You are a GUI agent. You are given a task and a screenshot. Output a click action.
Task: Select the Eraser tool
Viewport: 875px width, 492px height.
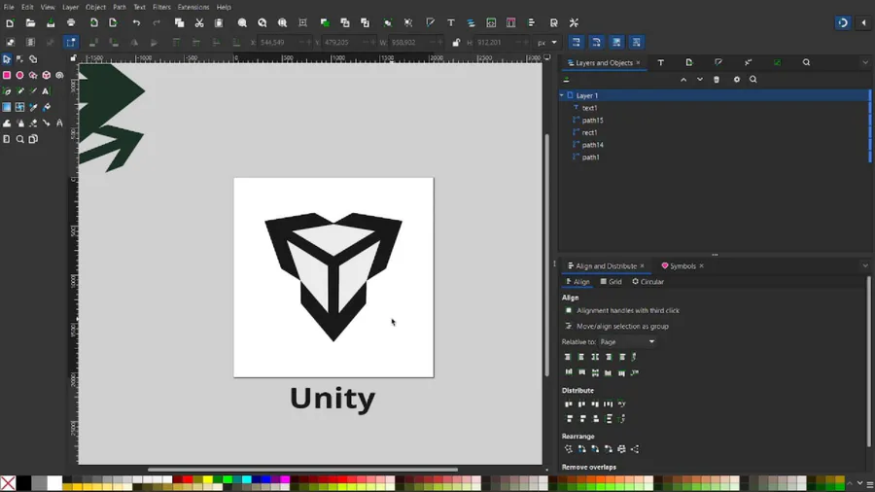[x=33, y=123]
